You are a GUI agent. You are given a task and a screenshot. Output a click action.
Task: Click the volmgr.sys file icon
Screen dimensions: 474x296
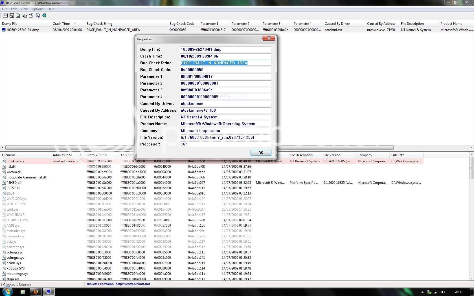coord(4,252)
